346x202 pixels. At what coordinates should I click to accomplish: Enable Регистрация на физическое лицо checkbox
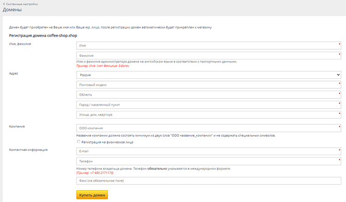(78, 142)
